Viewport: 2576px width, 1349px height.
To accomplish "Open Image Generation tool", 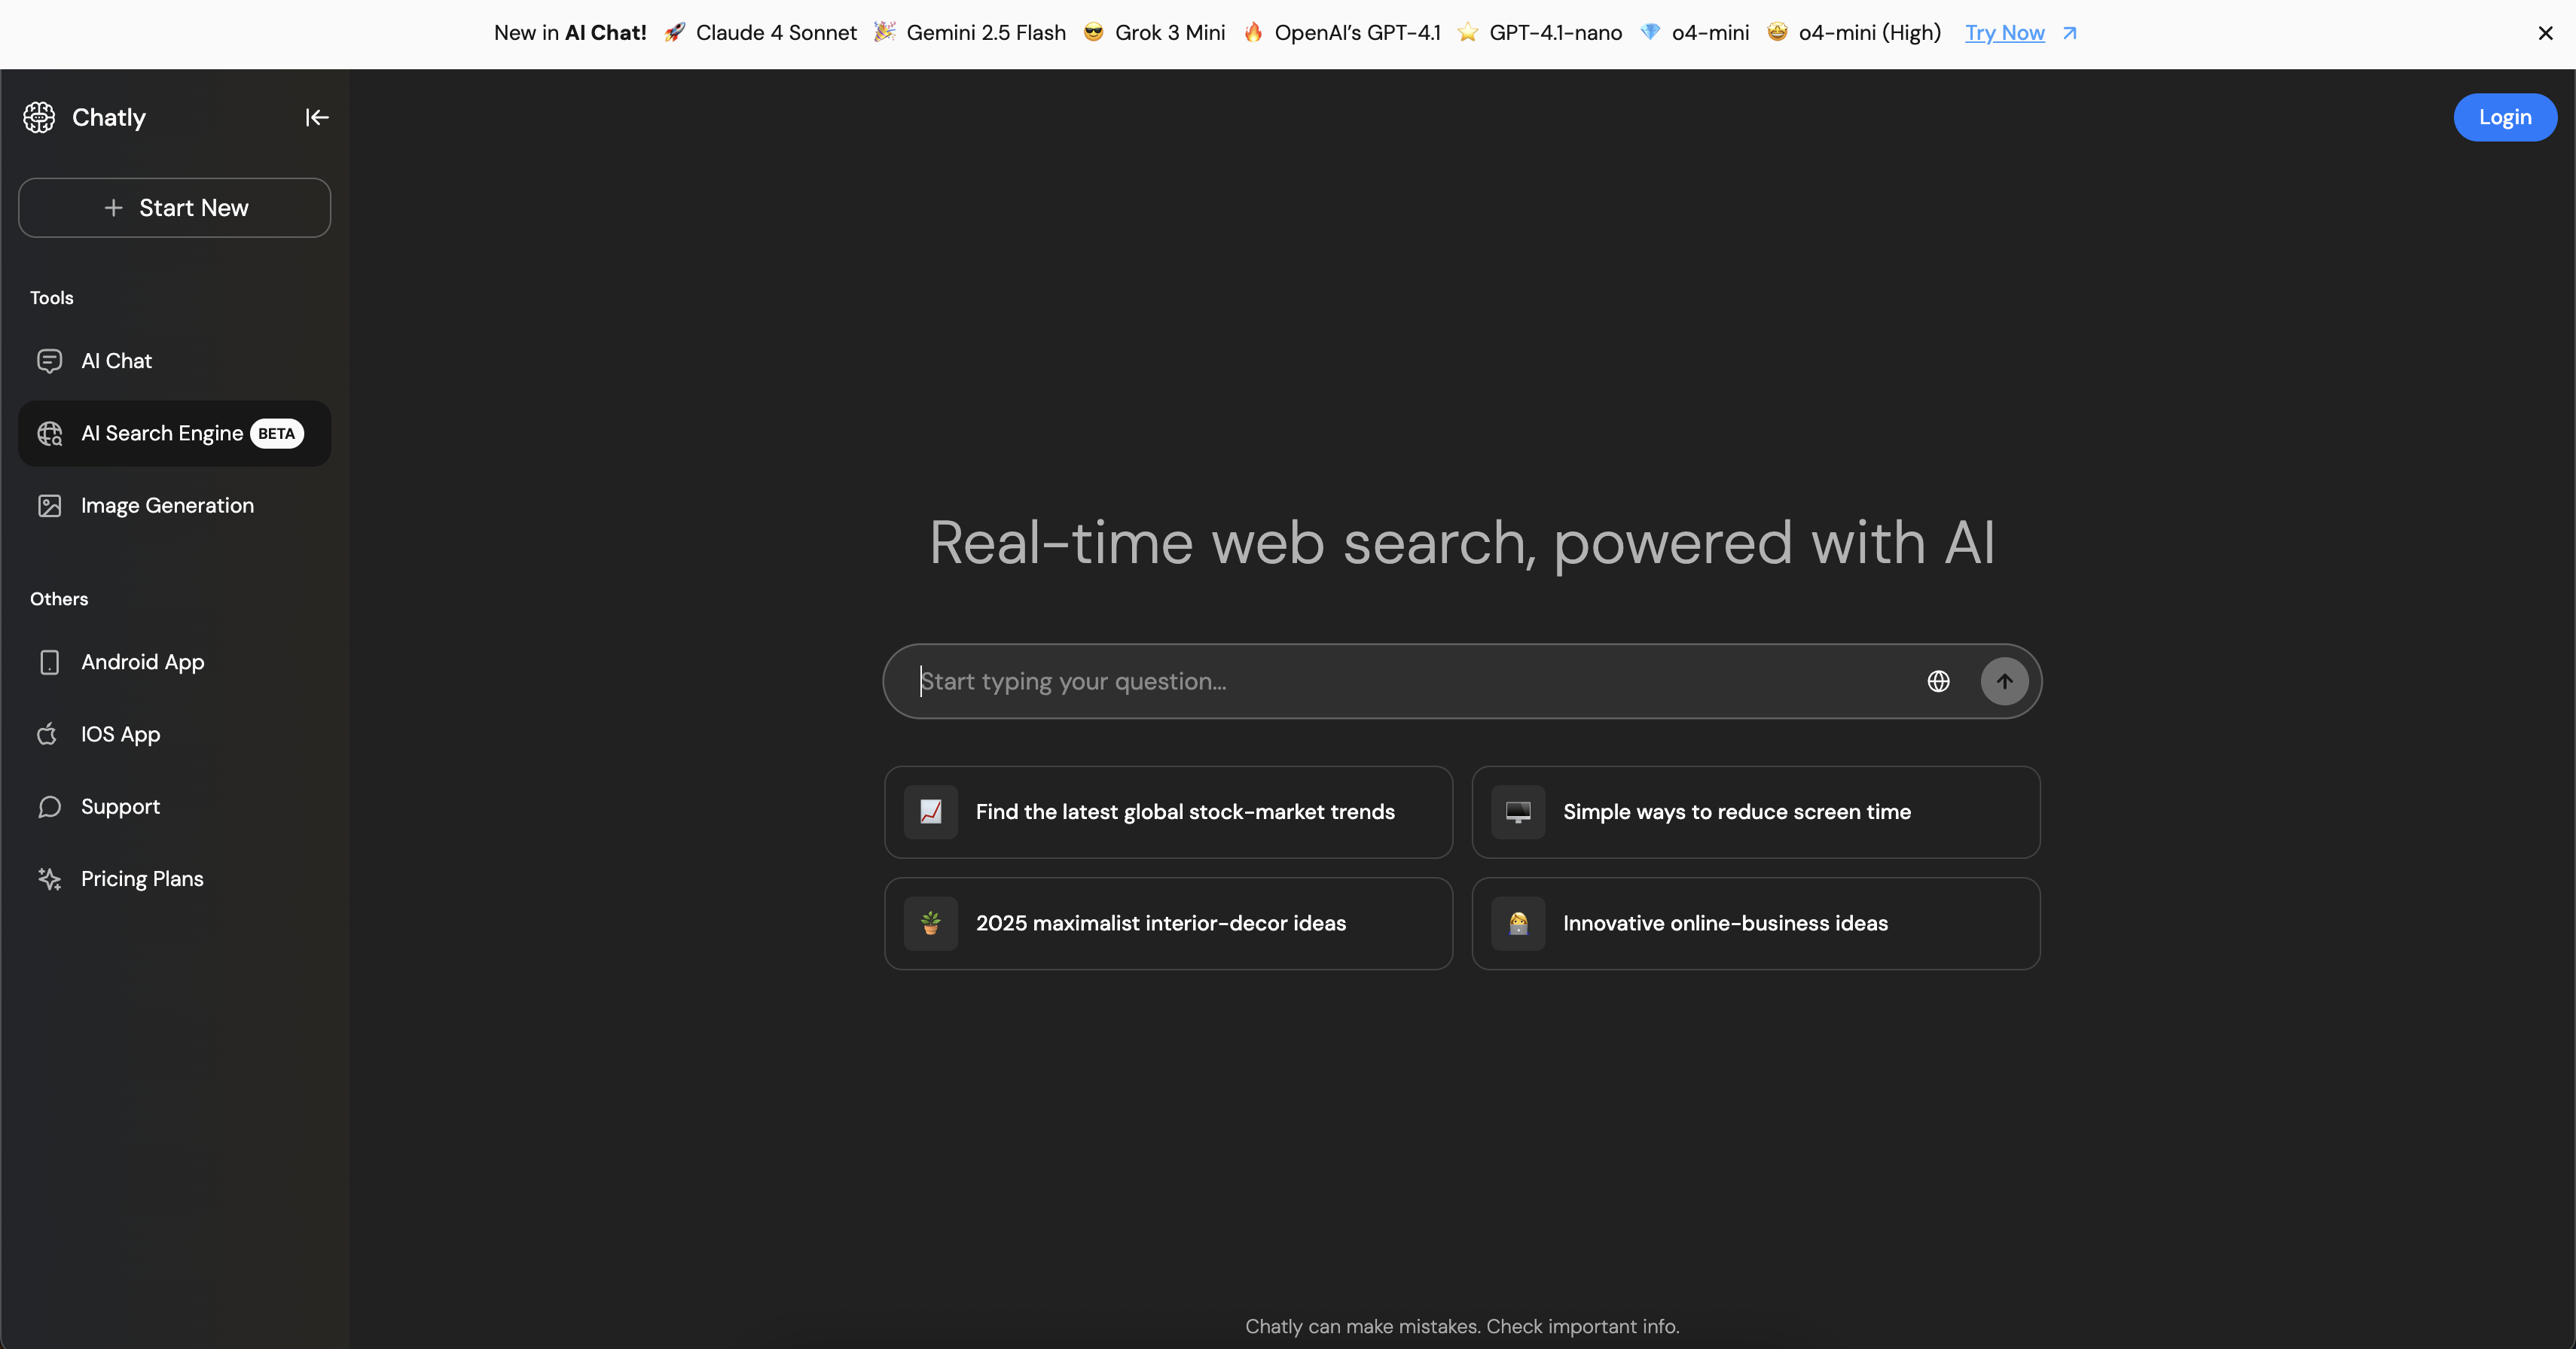I will (x=174, y=506).
